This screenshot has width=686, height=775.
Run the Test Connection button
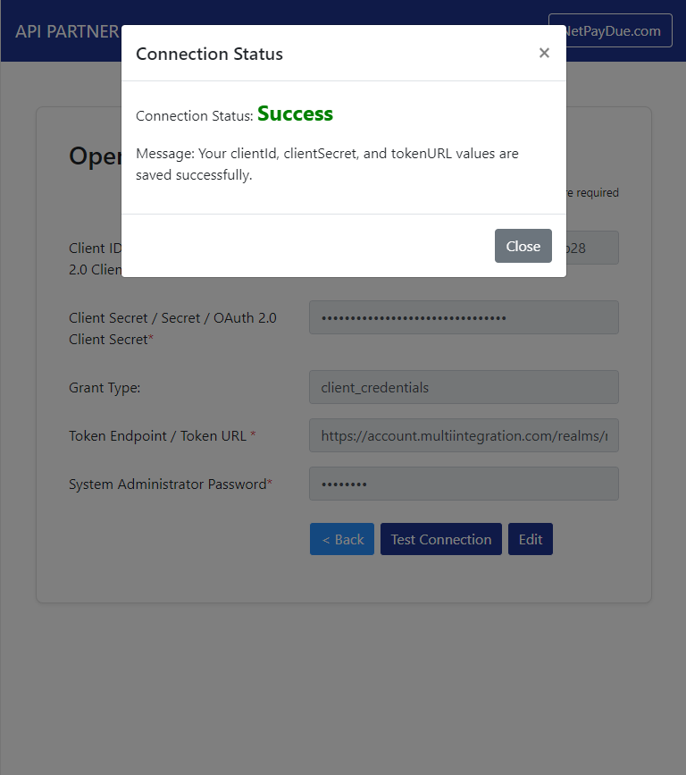tap(441, 539)
